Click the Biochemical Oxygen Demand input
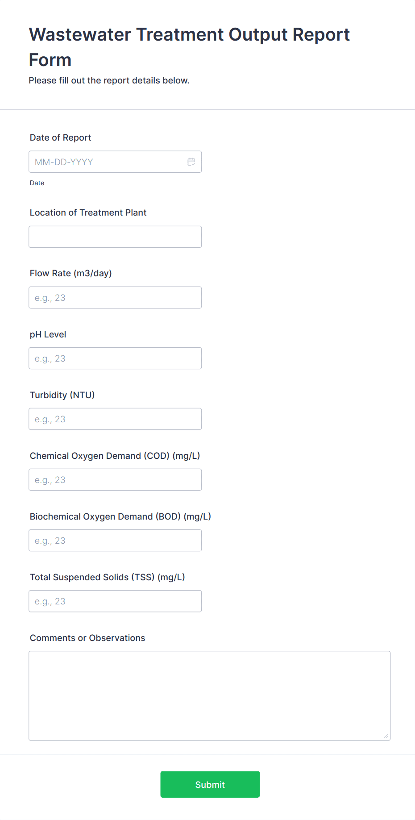Viewport: 415px width, 820px height. point(115,540)
